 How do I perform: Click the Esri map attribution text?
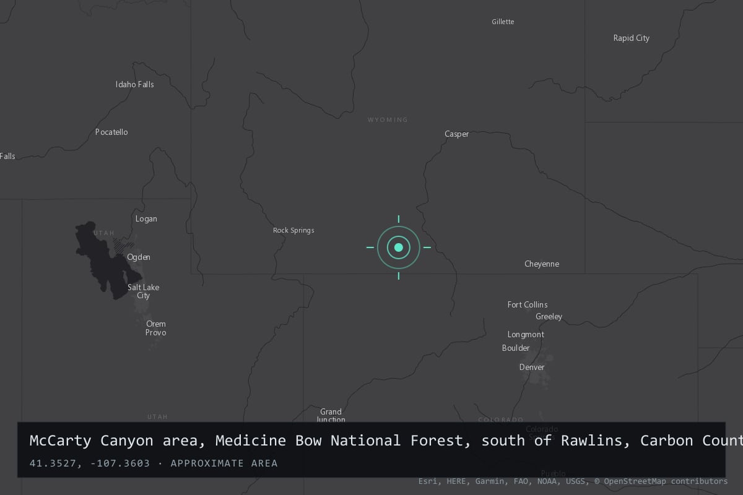click(573, 481)
